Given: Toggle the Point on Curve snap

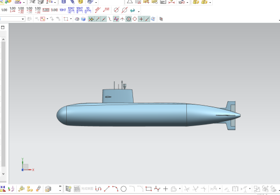Looking at the screenshot, I should (147, 19).
